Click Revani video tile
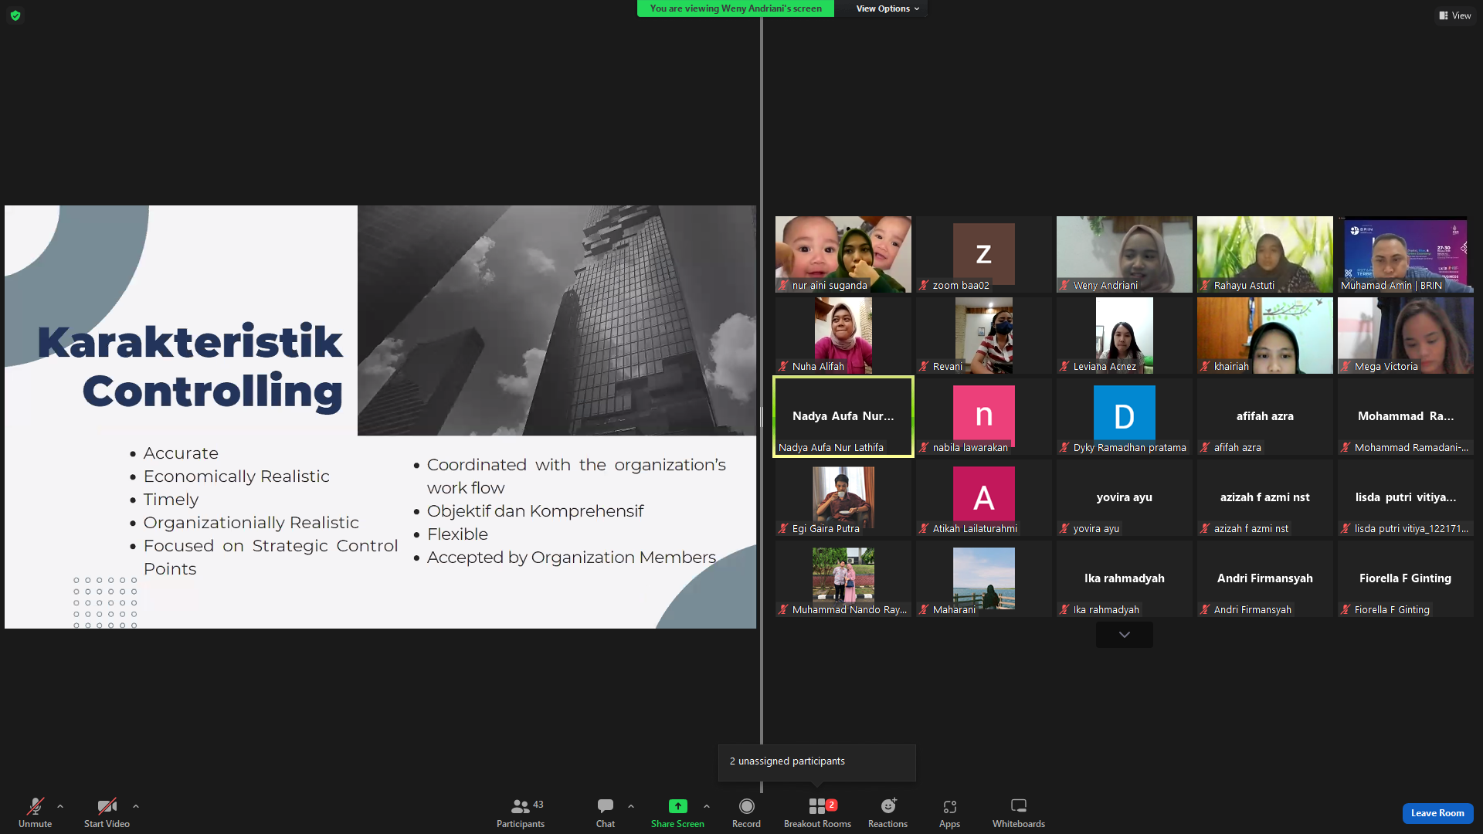The image size is (1483, 834). [984, 335]
